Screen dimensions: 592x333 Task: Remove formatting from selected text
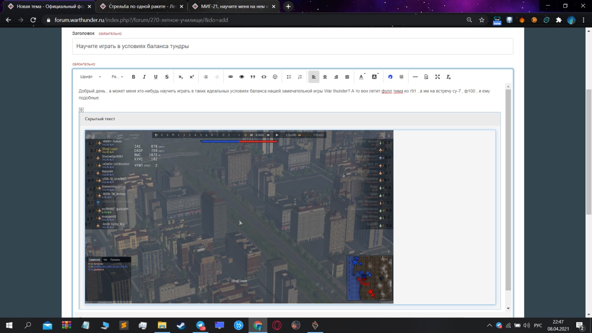coord(449,77)
